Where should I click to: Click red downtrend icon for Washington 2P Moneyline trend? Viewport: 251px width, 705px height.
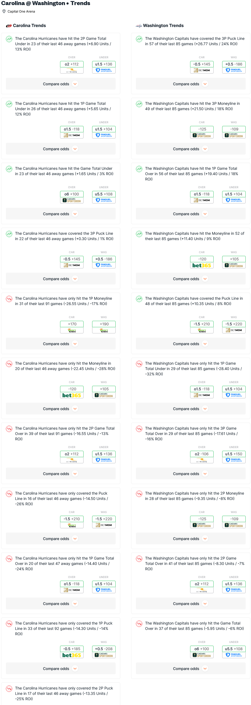coord(139,494)
